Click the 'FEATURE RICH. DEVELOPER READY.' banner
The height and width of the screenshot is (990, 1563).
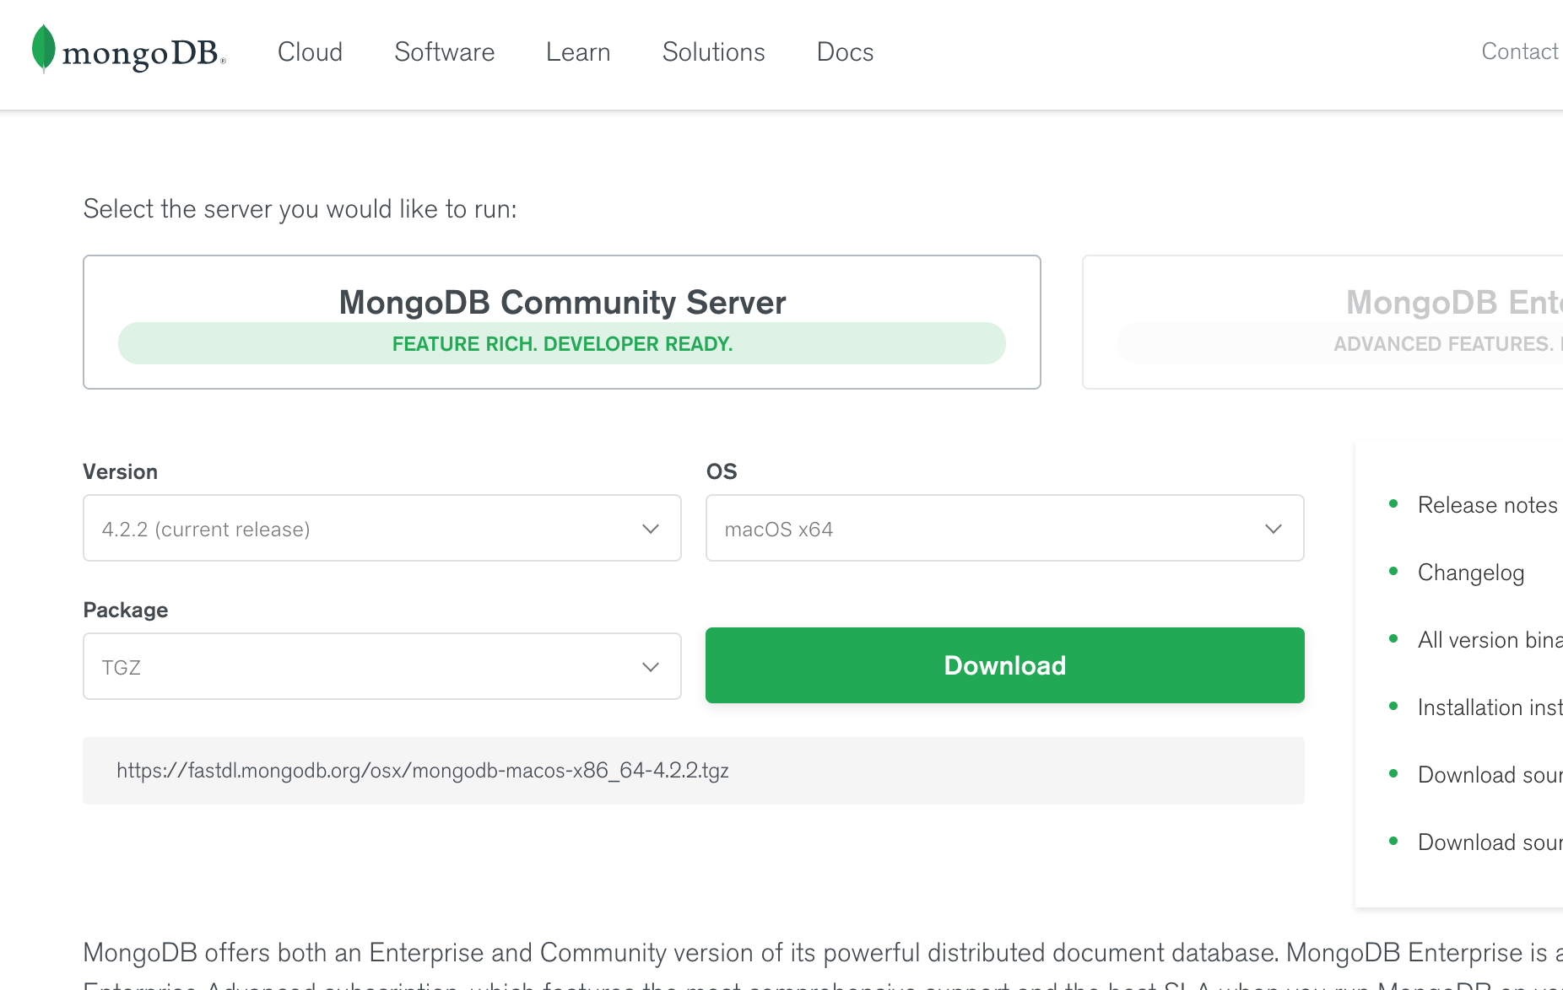coord(562,343)
